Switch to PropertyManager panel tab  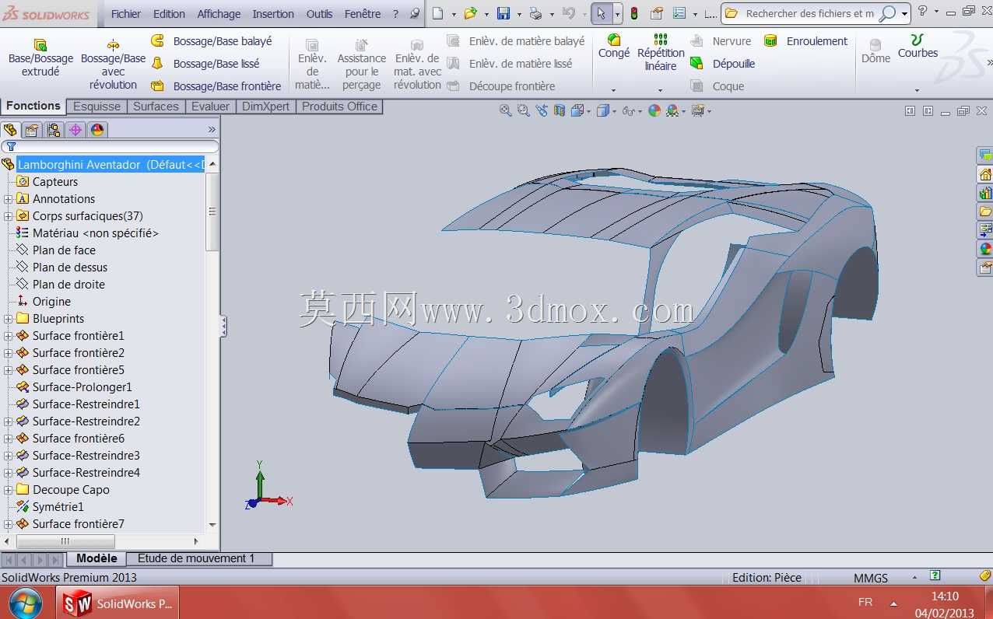tap(32, 130)
